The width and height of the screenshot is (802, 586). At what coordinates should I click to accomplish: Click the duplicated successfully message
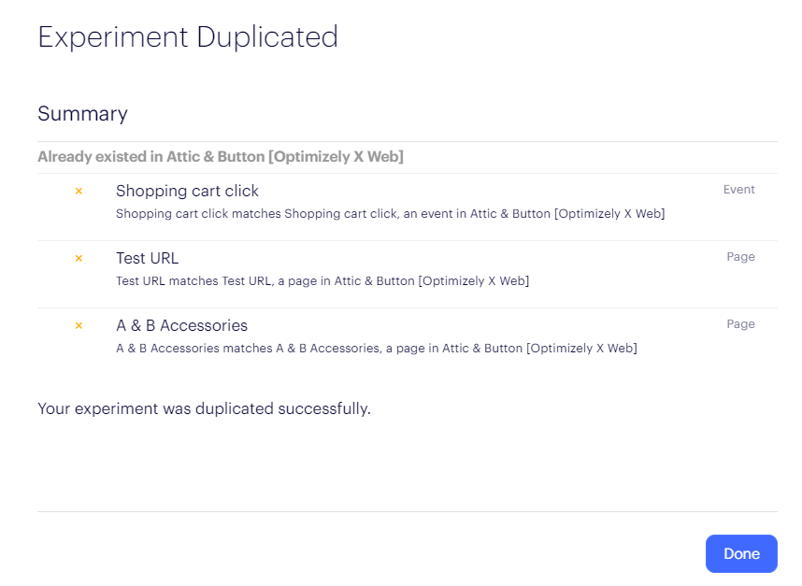[x=204, y=408]
